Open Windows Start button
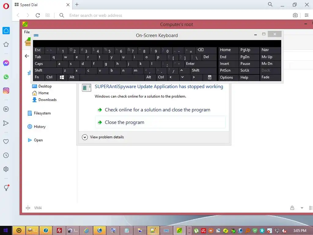The height and width of the screenshot is (235, 313). coord(6,230)
